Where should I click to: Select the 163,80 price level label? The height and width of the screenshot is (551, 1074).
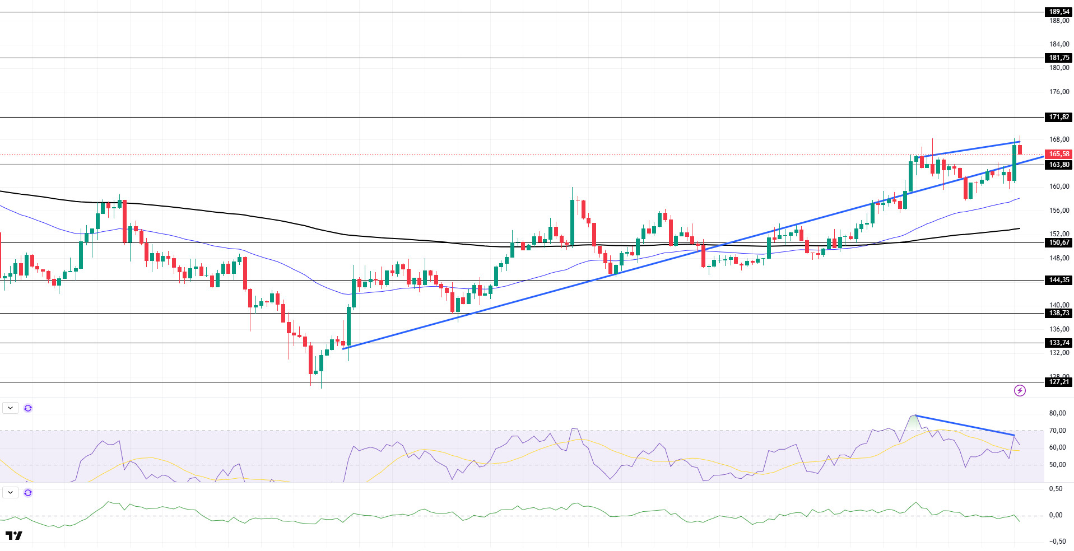(x=1059, y=165)
